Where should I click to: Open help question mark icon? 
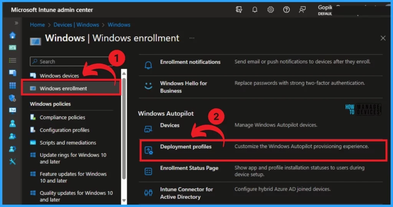(286, 10)
